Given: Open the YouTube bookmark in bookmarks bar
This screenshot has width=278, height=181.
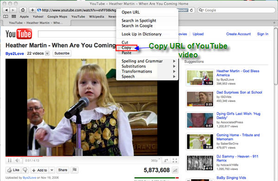Looking at the screenshot, I should (x=78, y=17).
